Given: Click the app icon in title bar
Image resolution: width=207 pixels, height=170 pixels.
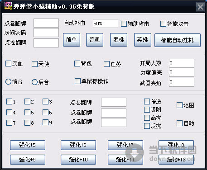Looking at the screenshot, I should tap(8, 6).
